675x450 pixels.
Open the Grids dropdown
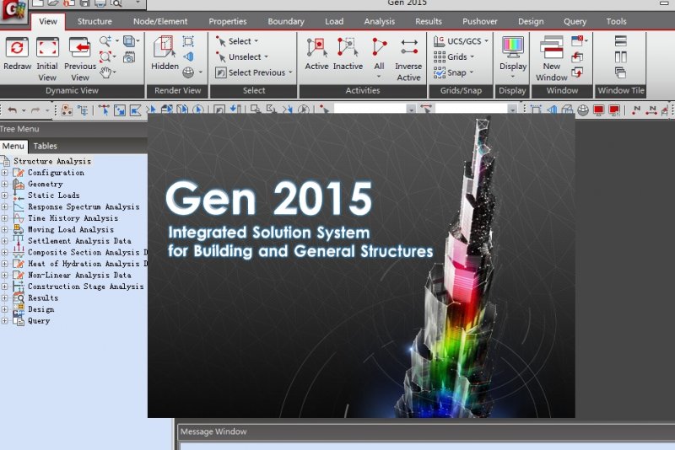472,56
